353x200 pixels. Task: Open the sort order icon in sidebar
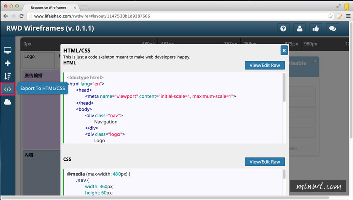coord(8,76)
